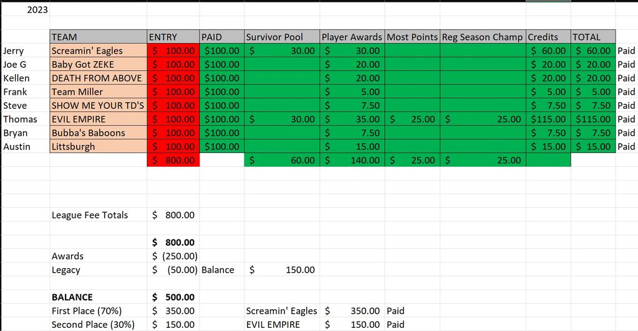Click the Team Miller cell

coord(99,92)
